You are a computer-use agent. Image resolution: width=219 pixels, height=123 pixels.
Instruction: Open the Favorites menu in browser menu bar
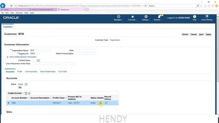coord(19,13)
